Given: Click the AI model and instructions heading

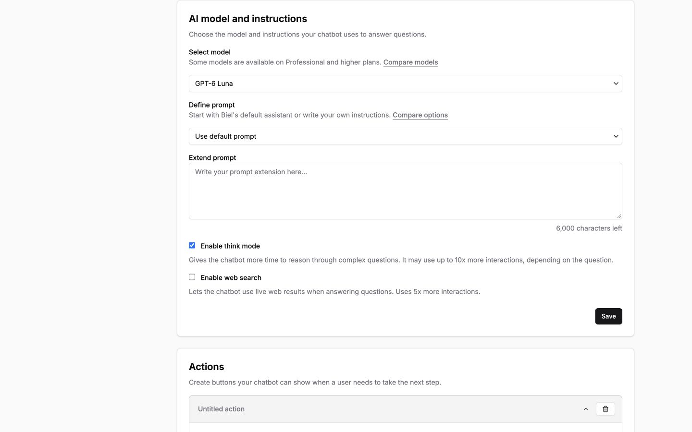Looking at the screenshot, I should point(248,19).
